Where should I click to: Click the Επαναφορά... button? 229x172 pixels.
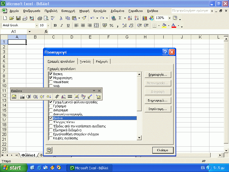pyautogui.click(x=158, y=101)
